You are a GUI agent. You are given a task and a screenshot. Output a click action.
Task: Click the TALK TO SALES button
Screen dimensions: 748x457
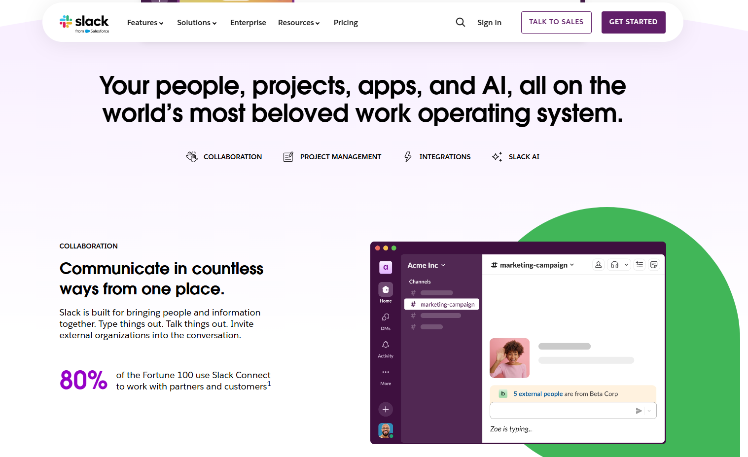click(x=556, y=22)
